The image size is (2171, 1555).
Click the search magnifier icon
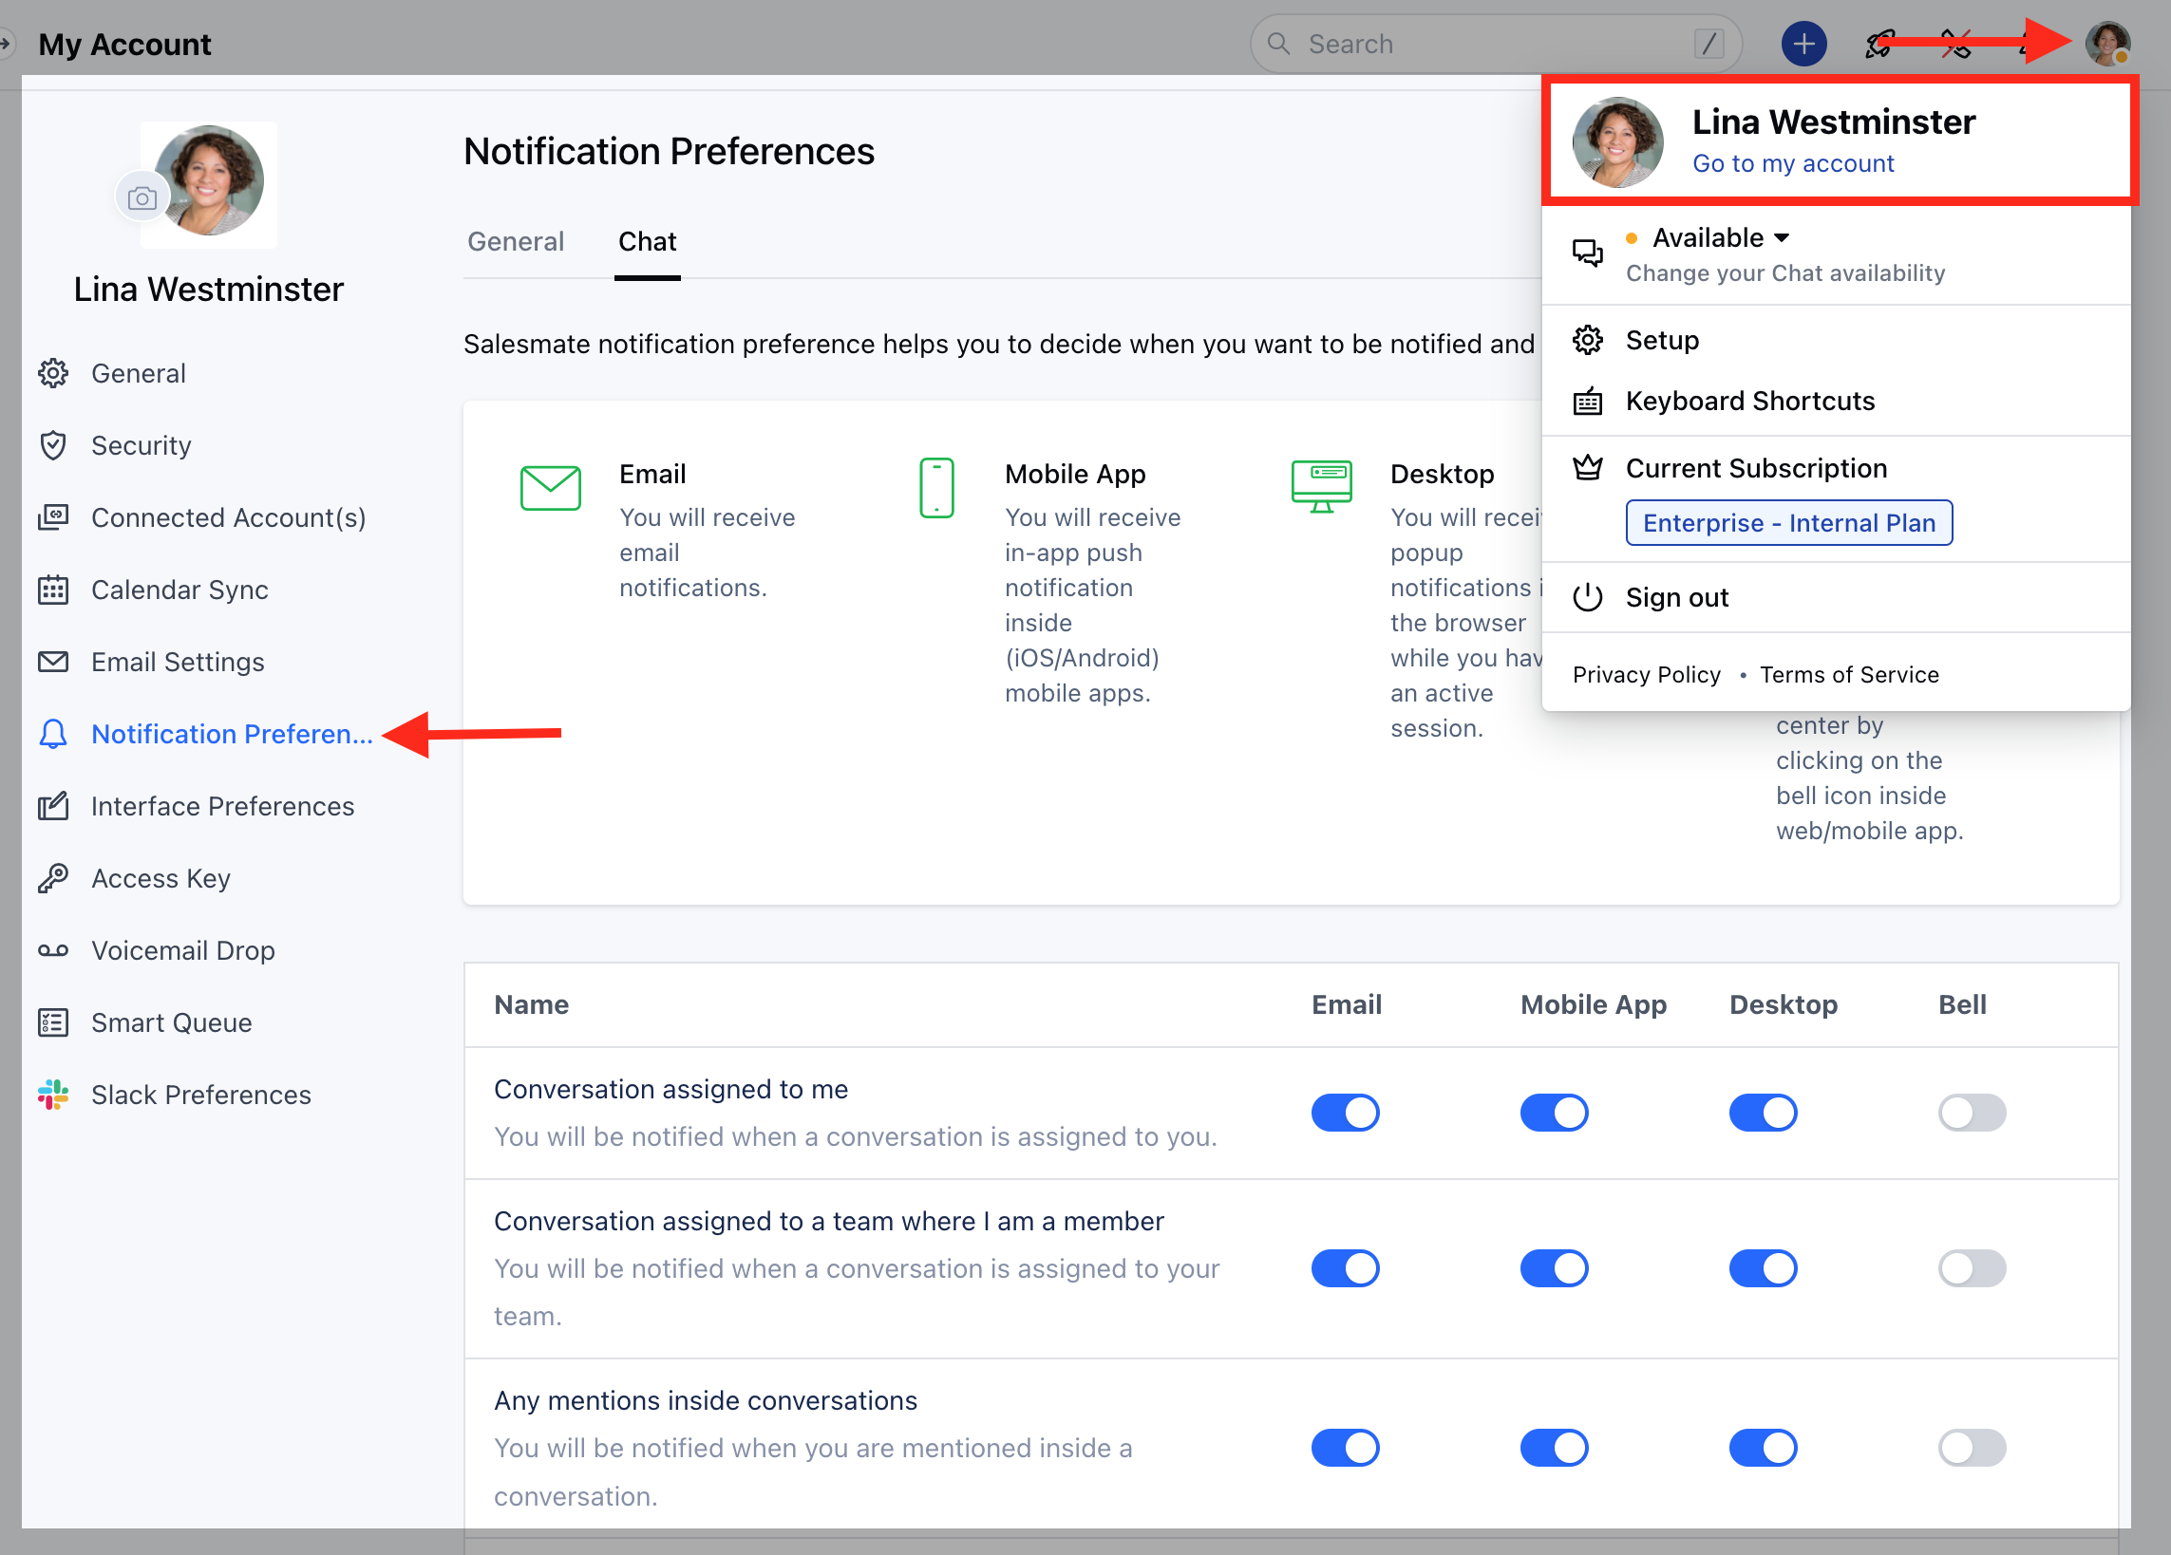(x=1279, y=44)
